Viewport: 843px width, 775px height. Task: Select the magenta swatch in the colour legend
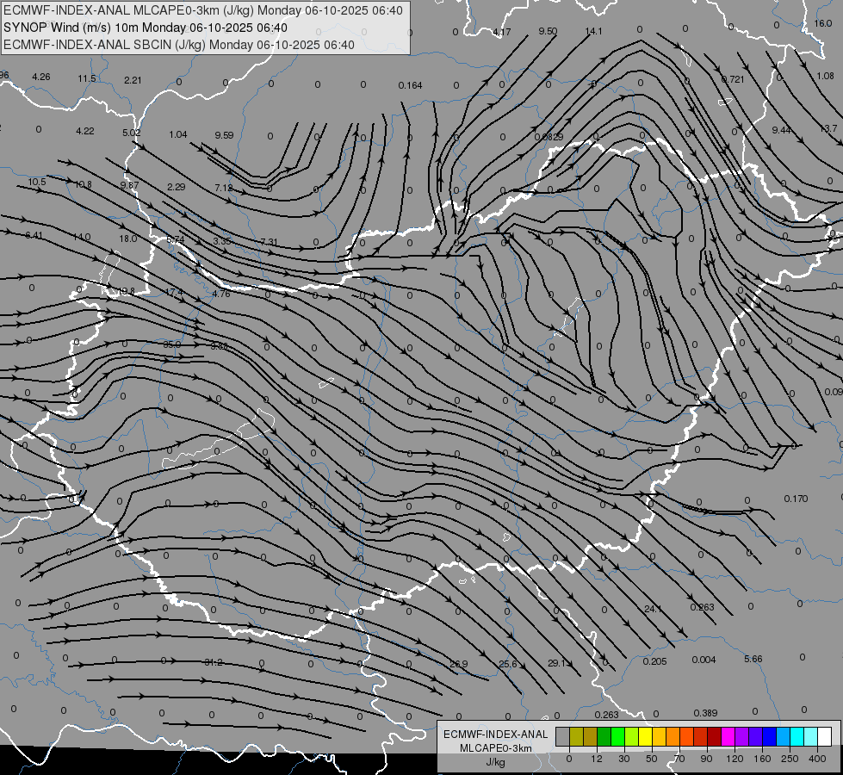point(728,736)
